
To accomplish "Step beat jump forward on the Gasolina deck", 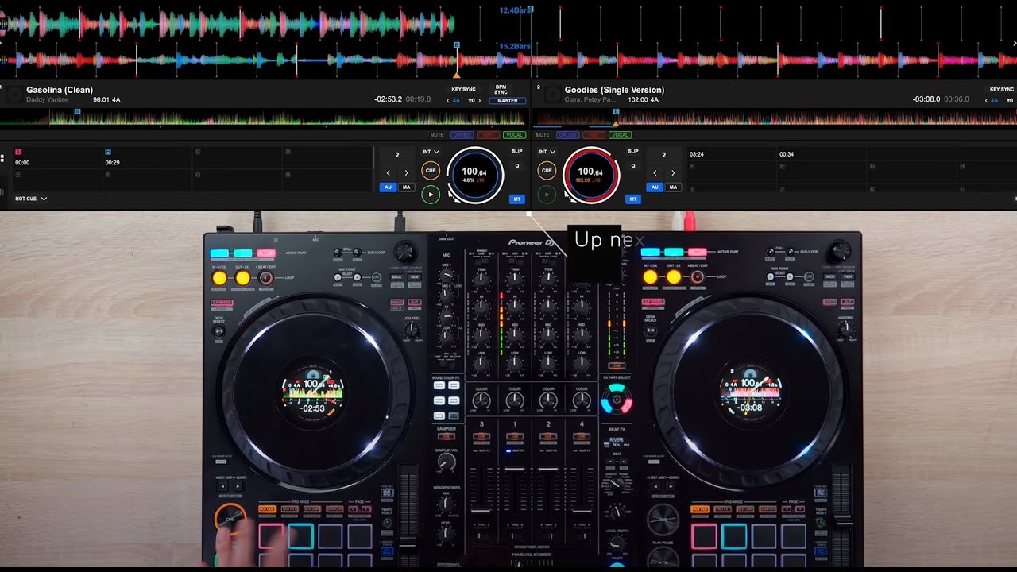I will pos(406,172).
